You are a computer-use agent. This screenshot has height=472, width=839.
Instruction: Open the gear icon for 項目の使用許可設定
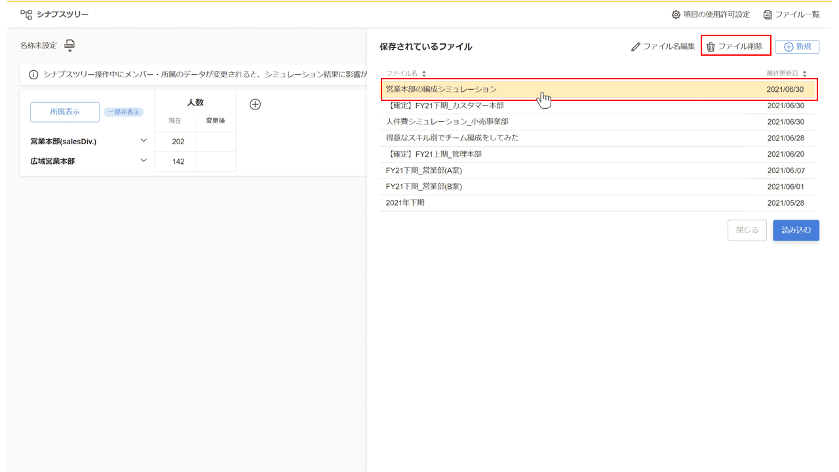click(676, 14)
